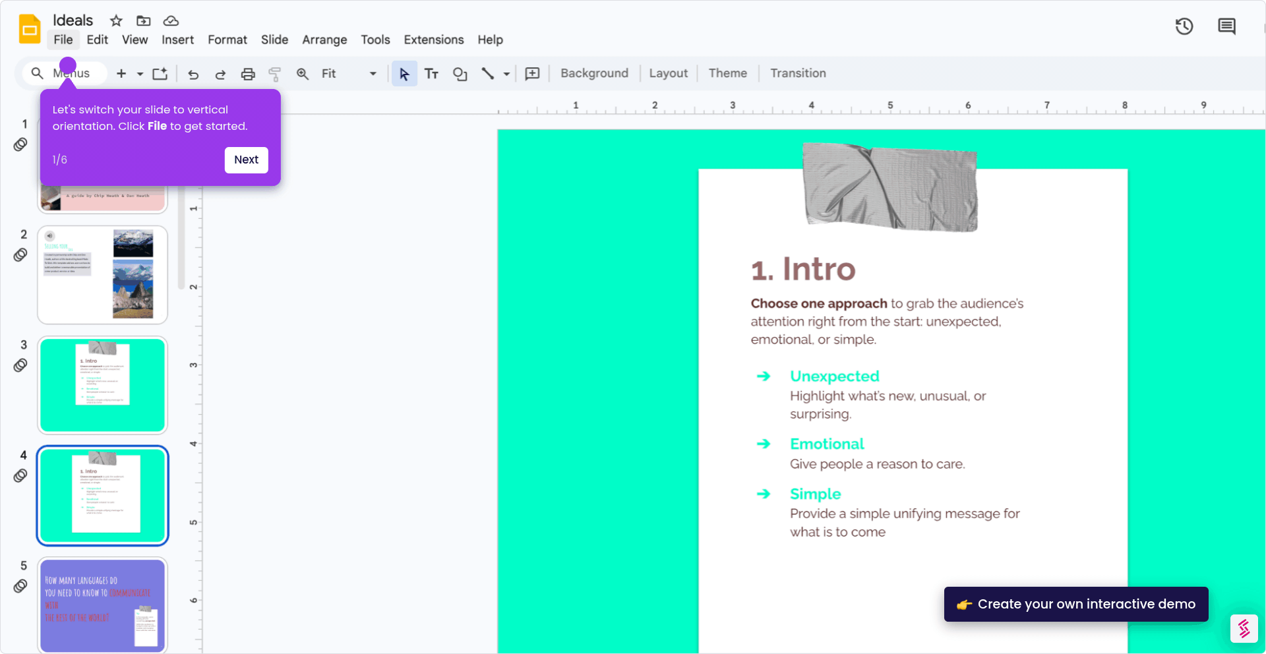
Task: Click the linked slide icon beside slide 1
Action: tap(20, 144)
